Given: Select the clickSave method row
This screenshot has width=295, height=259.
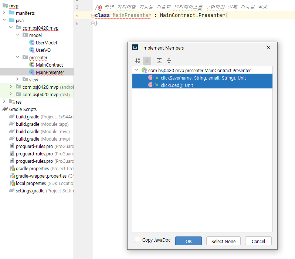Looking at the screenshot, I should [x=202, y=78].
